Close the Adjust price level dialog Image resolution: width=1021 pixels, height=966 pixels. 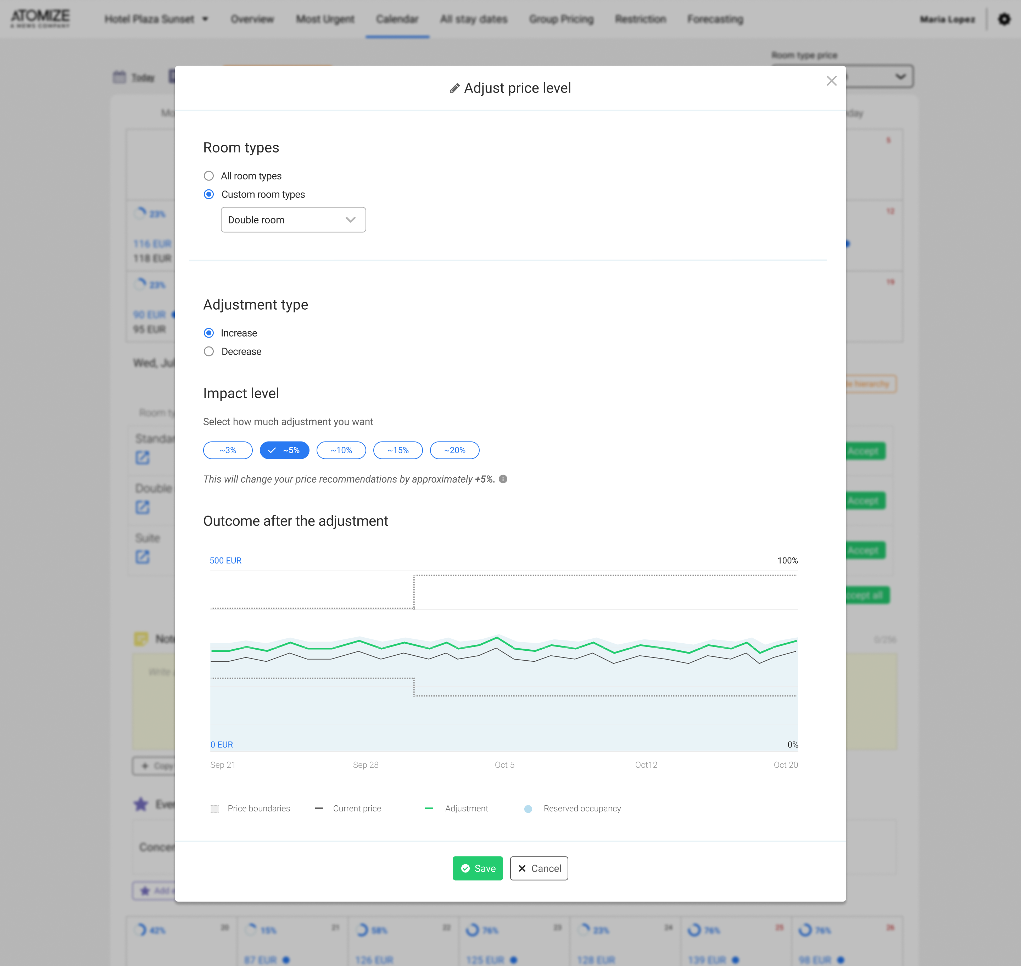tap(831, 81)
